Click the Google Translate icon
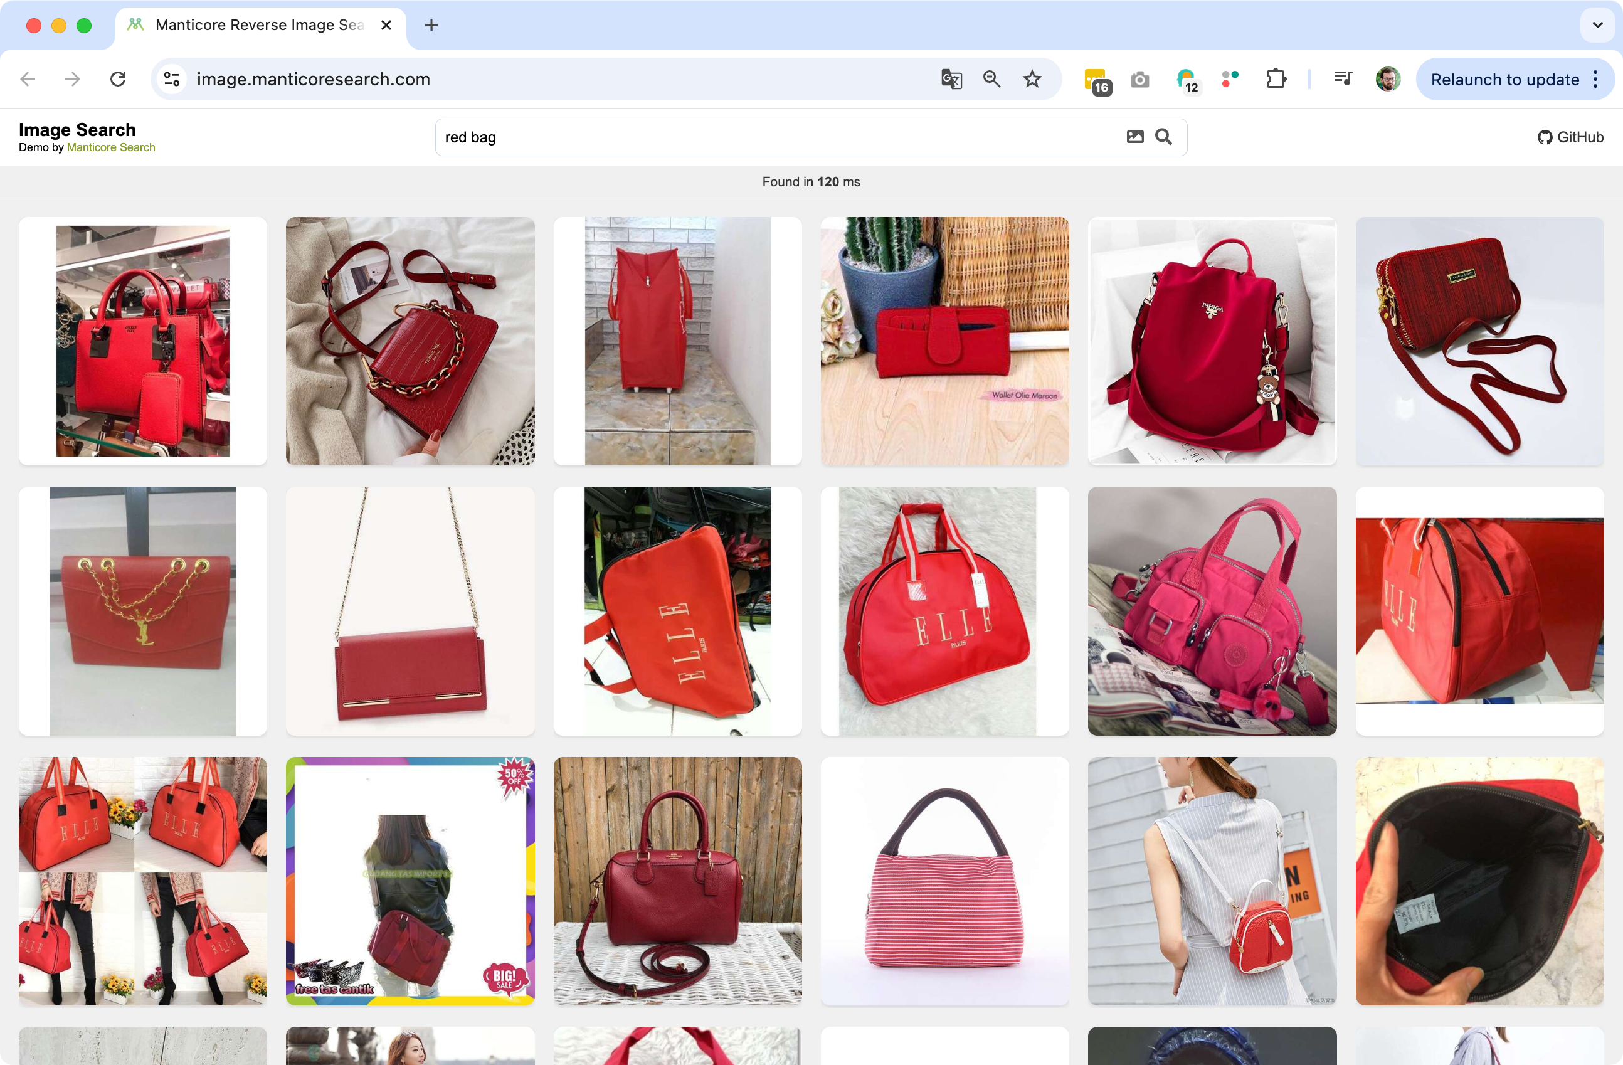 951,79
